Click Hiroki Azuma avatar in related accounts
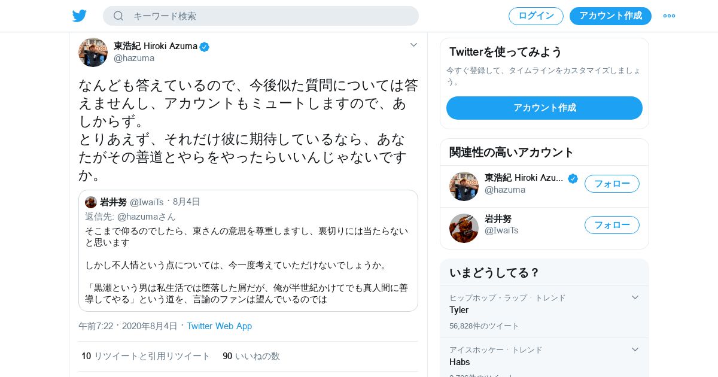Screen dimensions: 718x377 [x=464, y=186]
